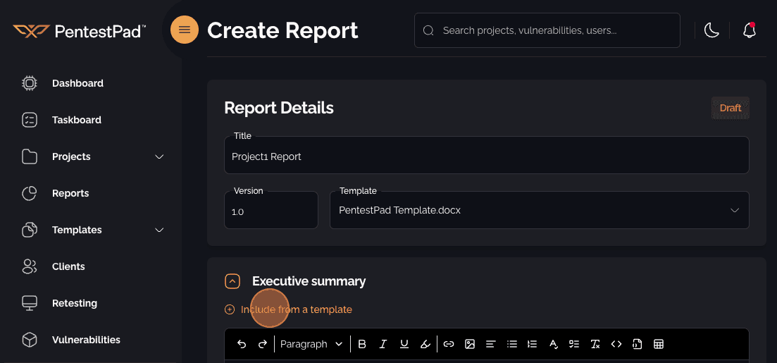Click the orange hamburger menu button

(185, 30)
